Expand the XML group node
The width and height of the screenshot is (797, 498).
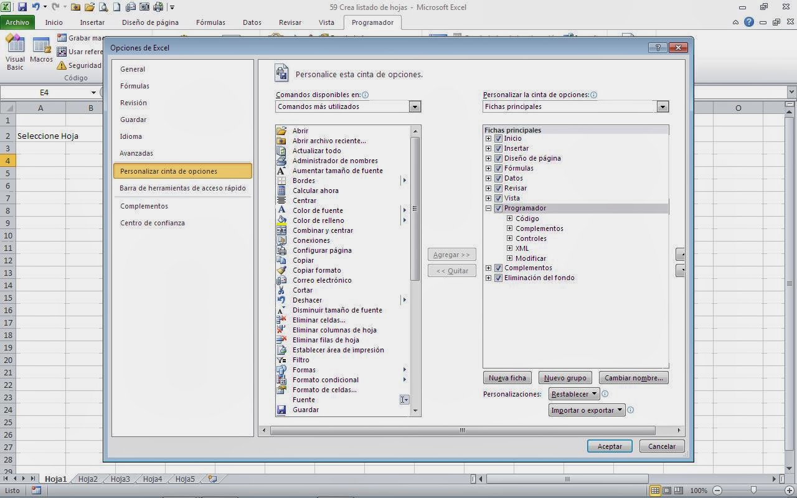point(509,248)
